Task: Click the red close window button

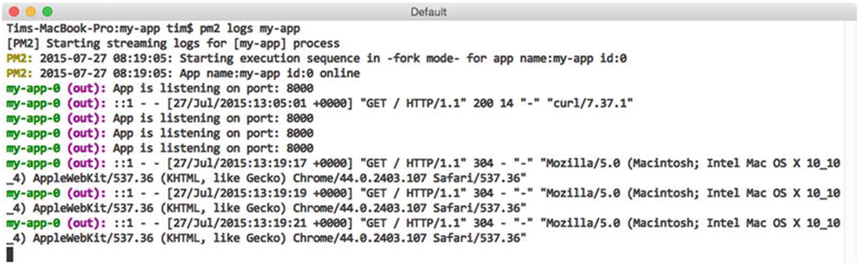Action: tap(14, 11)
